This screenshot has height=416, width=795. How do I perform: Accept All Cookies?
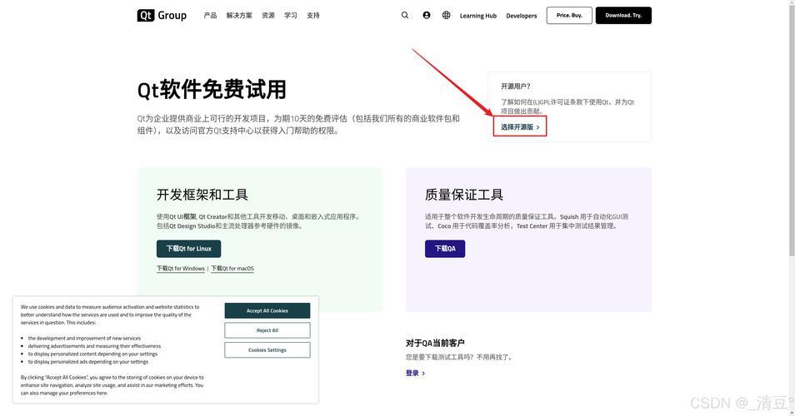(267, 310)
